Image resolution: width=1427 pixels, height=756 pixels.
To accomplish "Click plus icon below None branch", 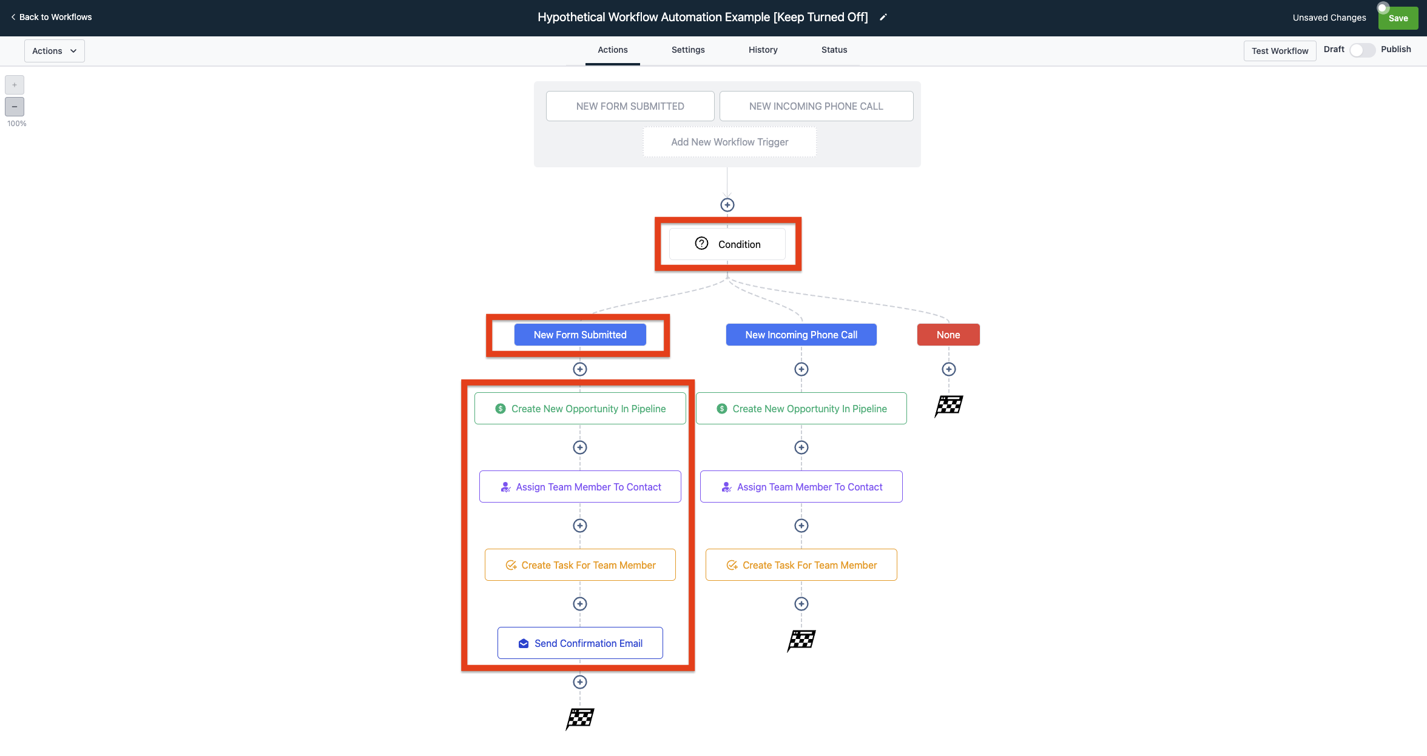I will [948, 369].
